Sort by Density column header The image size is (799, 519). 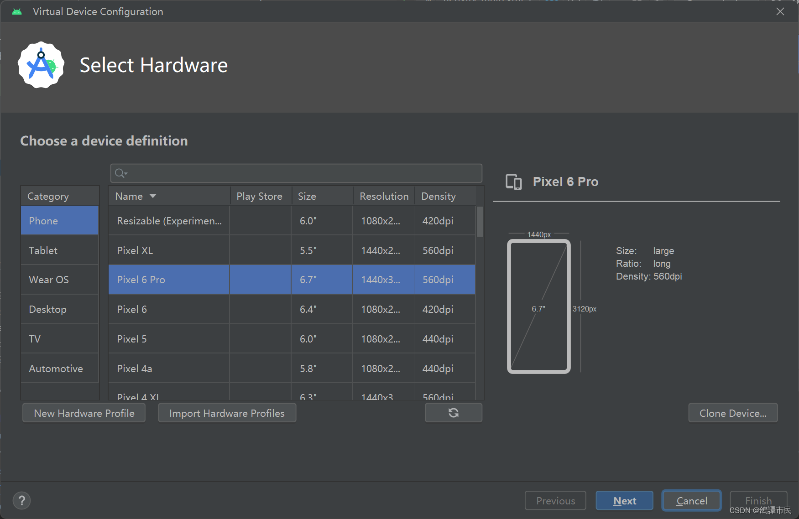click(445, 196)
